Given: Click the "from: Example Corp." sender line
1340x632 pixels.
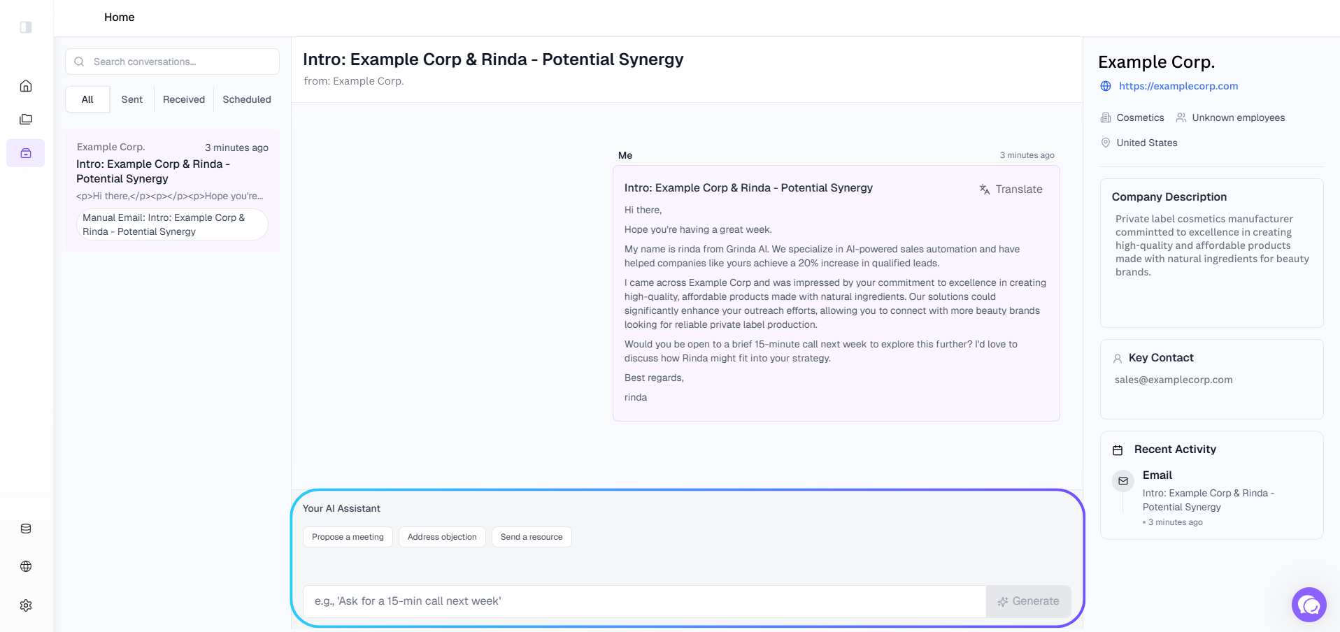Looking at the screenshot, I should point(354,81).
